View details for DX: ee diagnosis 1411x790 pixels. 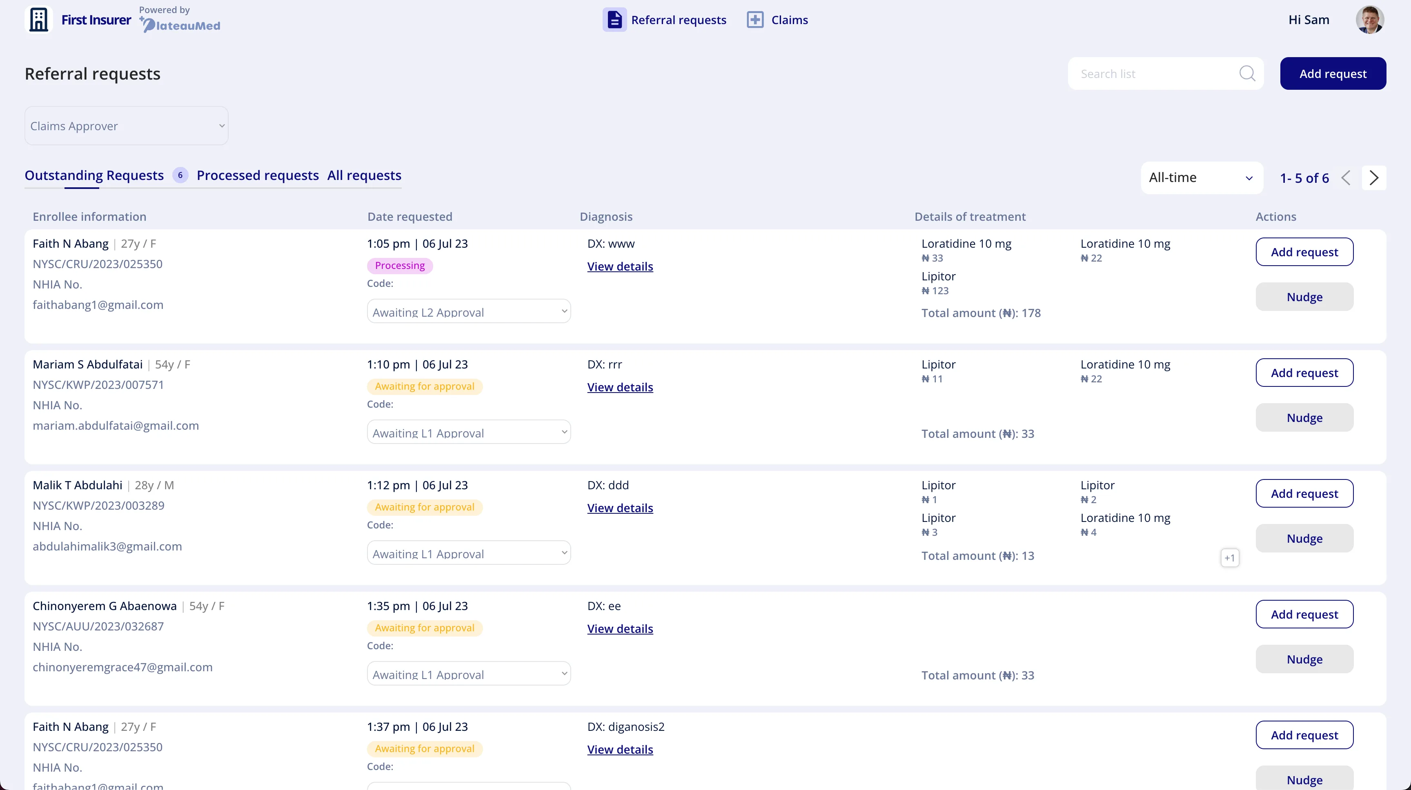(620, 628)
